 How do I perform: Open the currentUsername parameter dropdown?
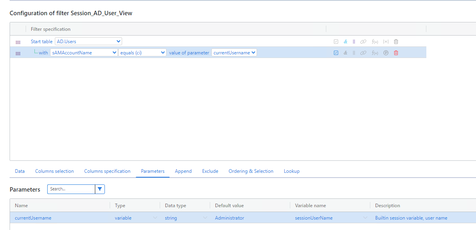tap(234, 52)
